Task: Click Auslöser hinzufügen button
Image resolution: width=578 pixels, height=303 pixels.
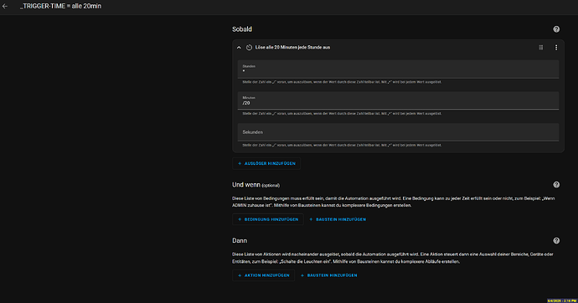Action: (266, 163)
